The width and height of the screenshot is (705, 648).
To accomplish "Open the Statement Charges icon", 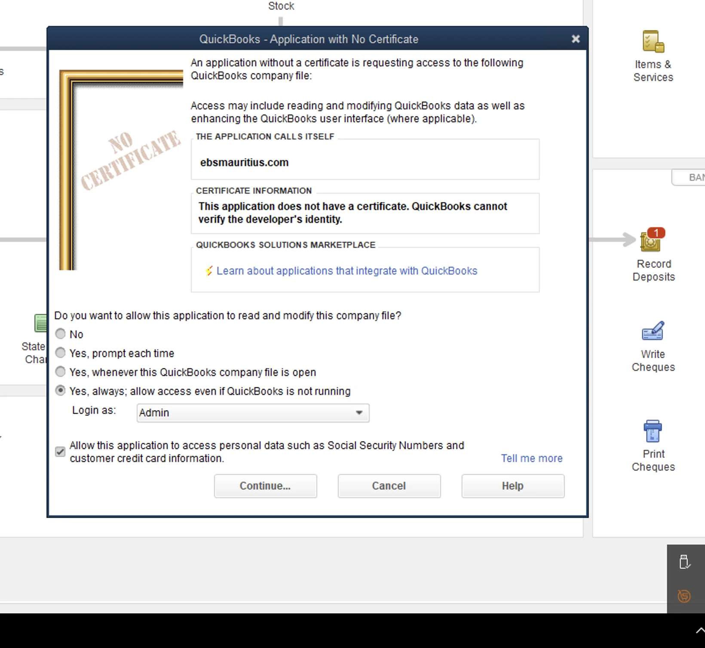I will 40,324.
